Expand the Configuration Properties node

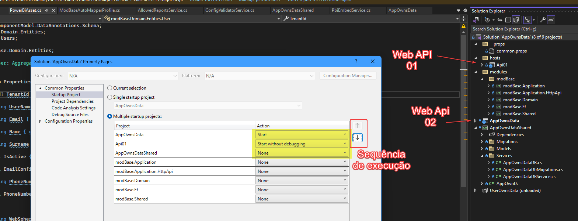(40, 121)
